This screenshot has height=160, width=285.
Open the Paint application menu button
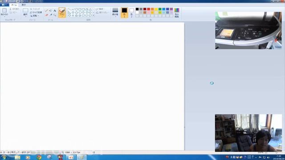pyautogui.click(x=4, y=5)
